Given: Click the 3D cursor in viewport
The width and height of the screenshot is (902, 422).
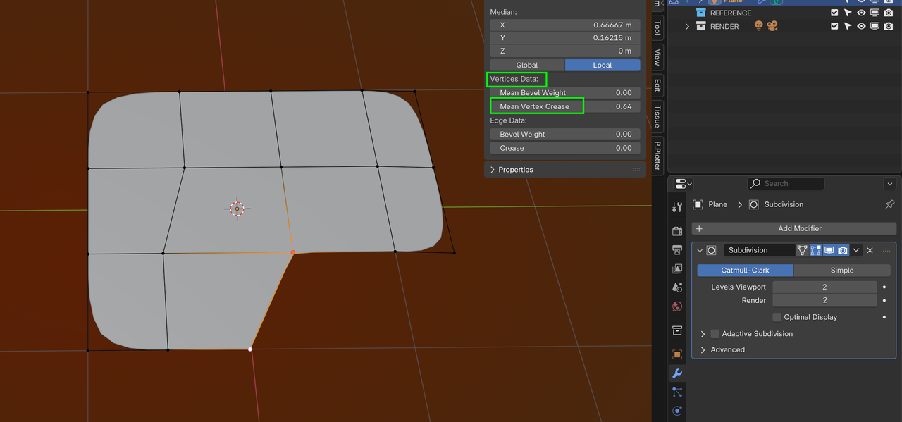Looking at the screenshot, I should tap(237, 209).
